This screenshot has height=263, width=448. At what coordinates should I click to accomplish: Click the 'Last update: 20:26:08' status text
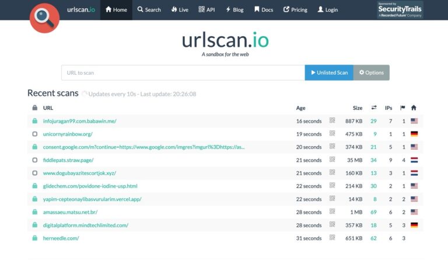pos(168,94)
